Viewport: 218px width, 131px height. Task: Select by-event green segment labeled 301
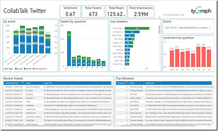pos(41,30)
